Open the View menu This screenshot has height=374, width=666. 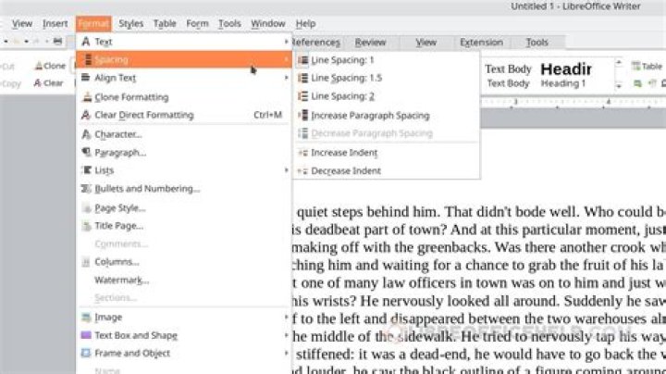pyautogui.click(x=21, y=24)
